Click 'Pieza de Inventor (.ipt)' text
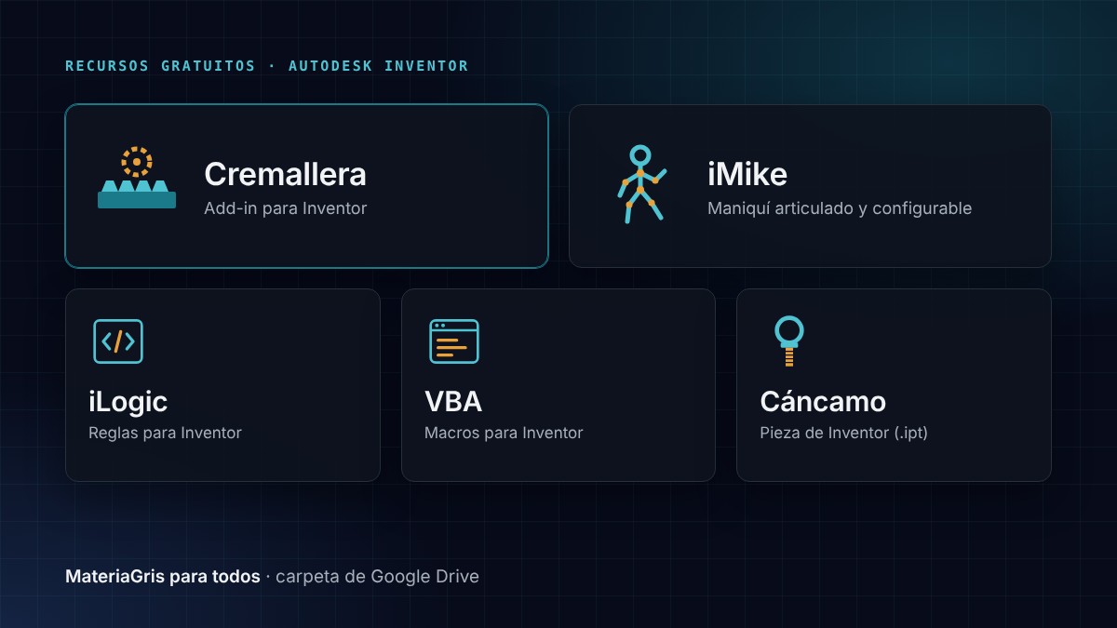 (843, 433)
